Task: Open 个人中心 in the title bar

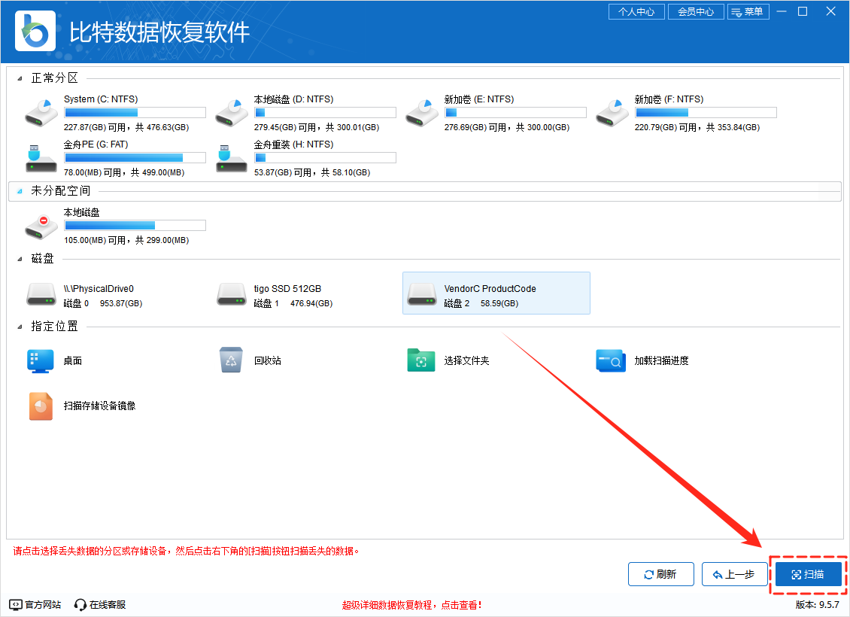Action: (636, 11)
